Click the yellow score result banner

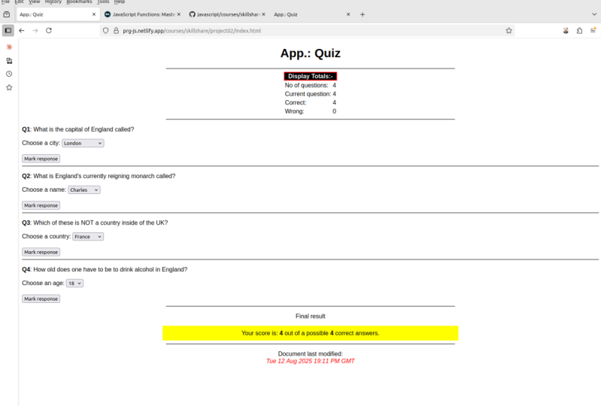pos(311,333)
